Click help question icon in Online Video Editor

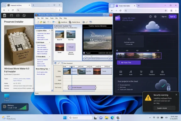150,17
